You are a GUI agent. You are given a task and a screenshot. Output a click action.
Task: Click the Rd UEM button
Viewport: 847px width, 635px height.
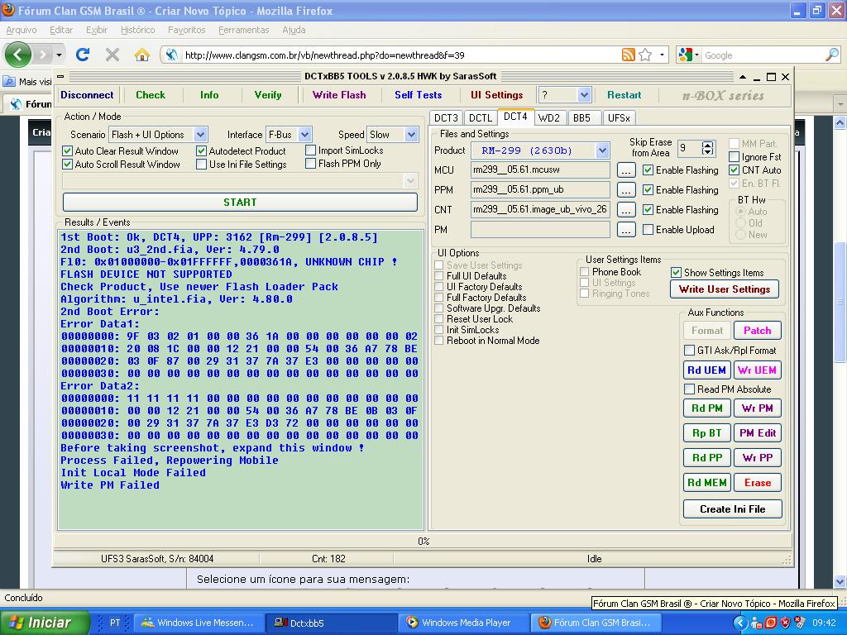tap(706, 370)
